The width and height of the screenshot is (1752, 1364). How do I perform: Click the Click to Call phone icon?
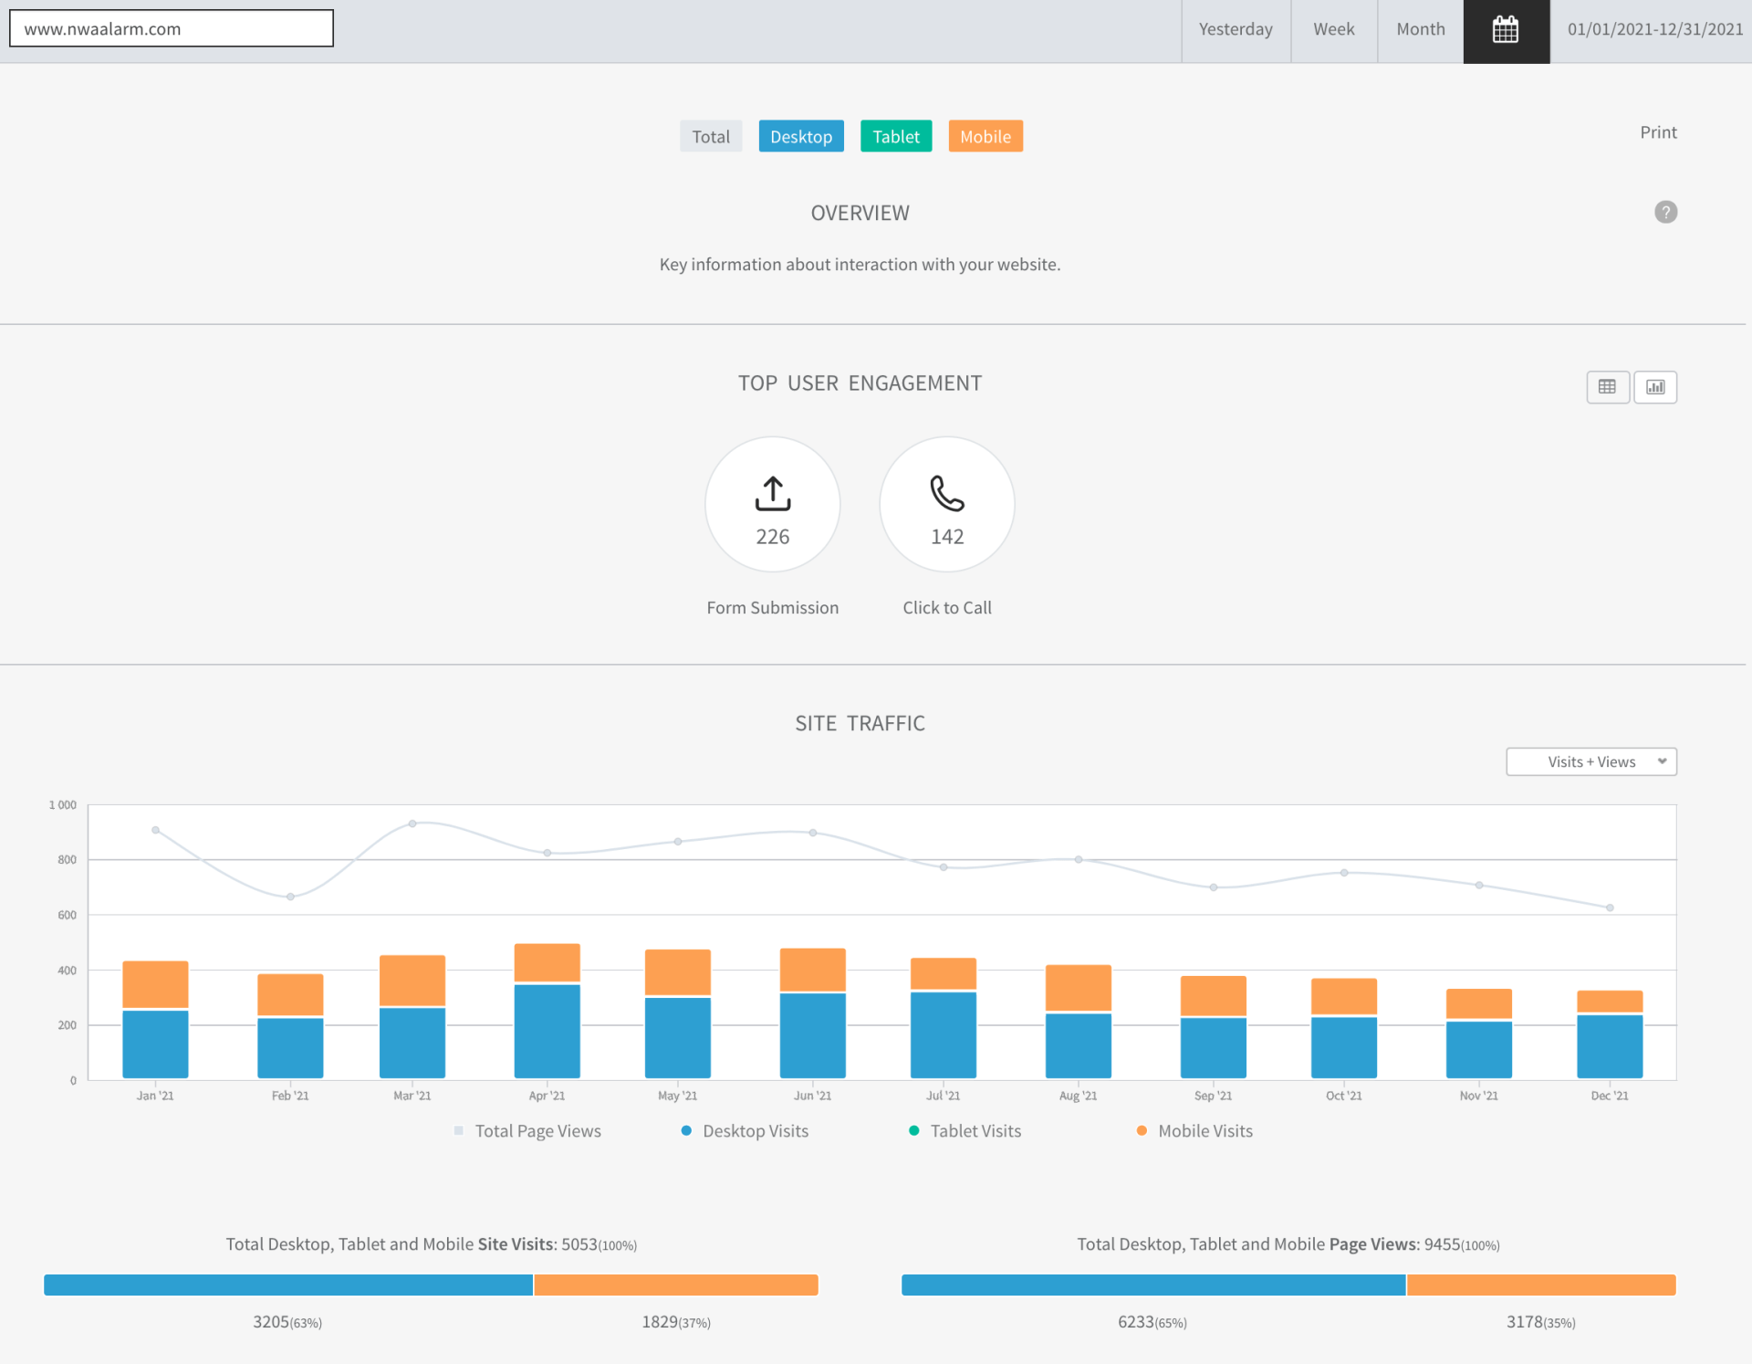(946, 493)
